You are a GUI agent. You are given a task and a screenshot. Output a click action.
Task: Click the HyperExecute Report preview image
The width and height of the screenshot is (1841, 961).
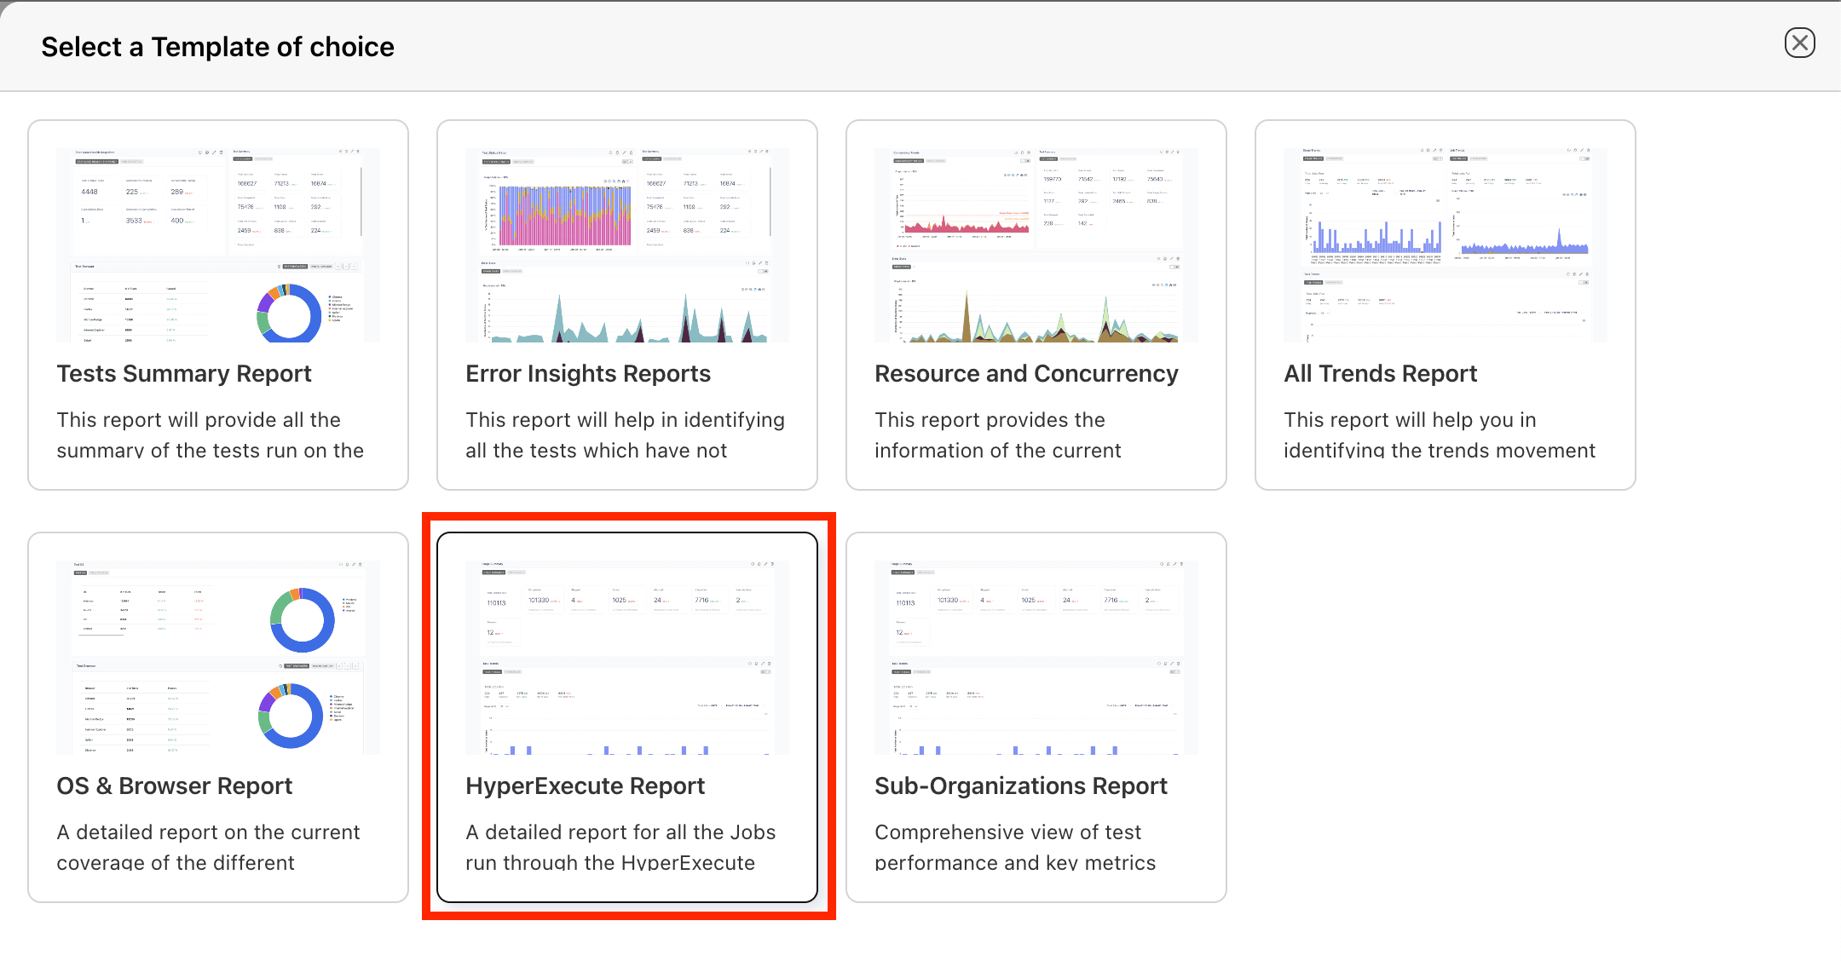[627, 658]
